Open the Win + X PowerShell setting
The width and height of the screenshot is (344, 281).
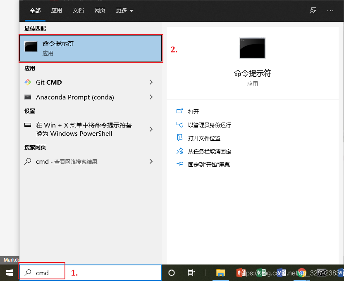click(x=88, y=129)
